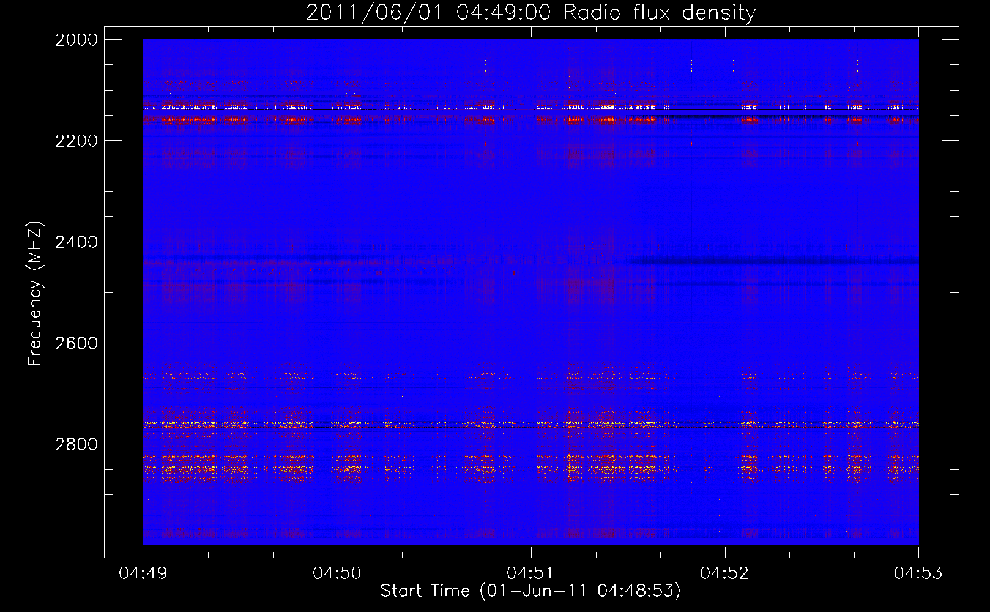Viewport: 990px width, 612px height.
Task: Click the "Start Time (01-Jun-11 04:48:53)" label
Action: pos(530,591)
